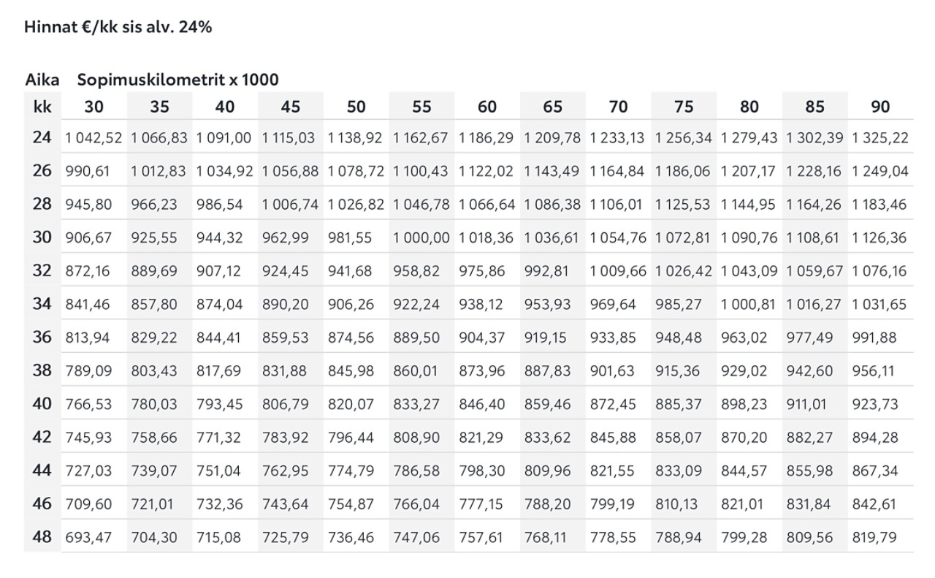Click the price cell 1 000,00
935x578 pixels.
[421, 237]
